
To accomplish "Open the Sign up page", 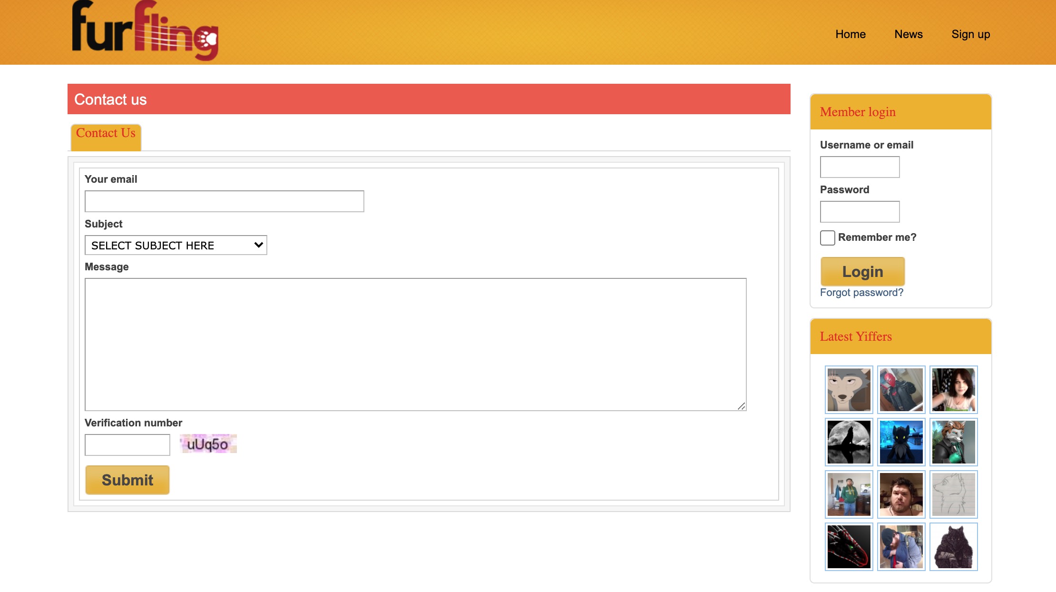I will [971, 34].
